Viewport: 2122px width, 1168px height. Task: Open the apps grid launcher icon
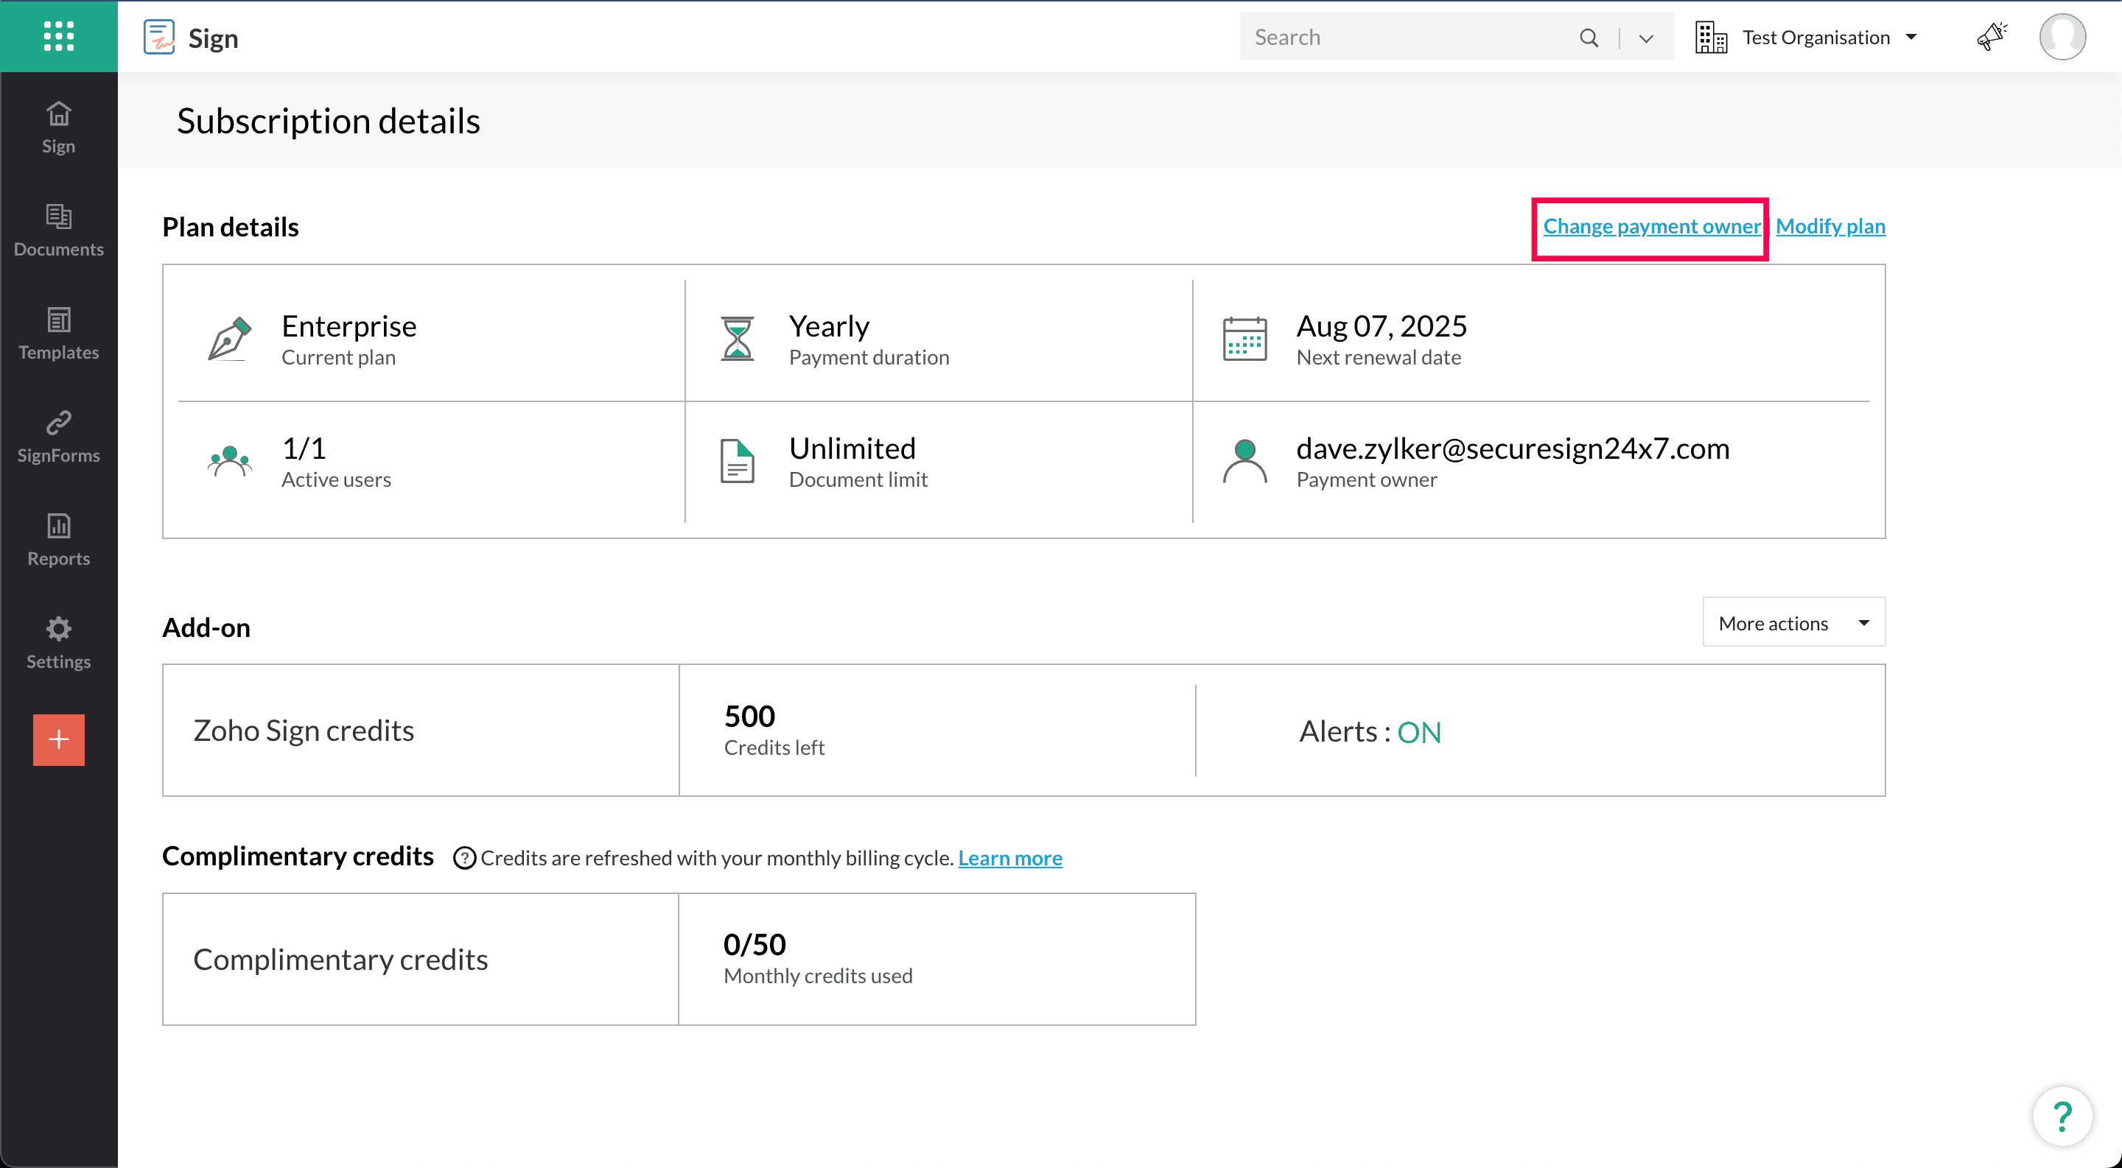58,36
